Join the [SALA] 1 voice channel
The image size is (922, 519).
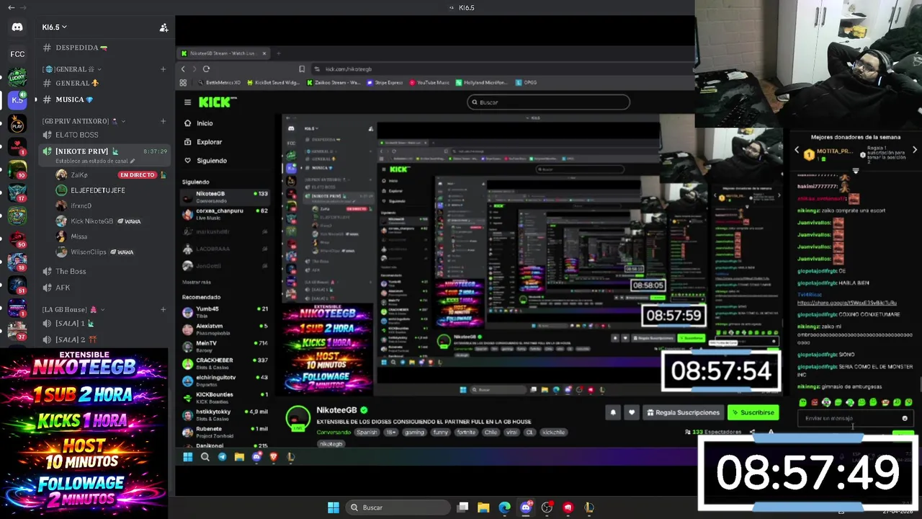pyautogui.click(x=104, y=324)
